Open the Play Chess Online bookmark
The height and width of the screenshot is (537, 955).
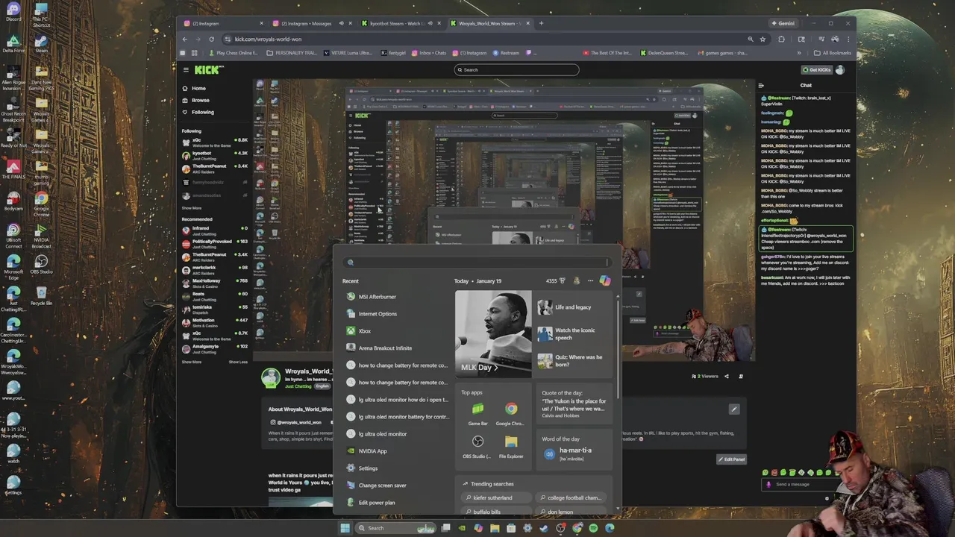click(234, 53)
